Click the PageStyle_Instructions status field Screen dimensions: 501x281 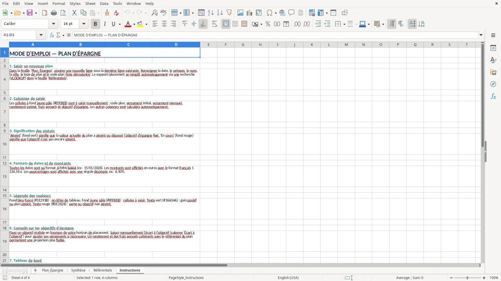pyautogui.click(x=186, y=278)
